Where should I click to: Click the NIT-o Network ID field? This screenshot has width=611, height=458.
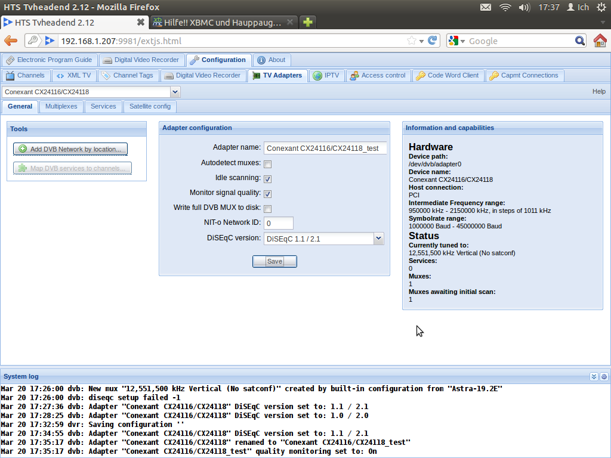[279, 223]
